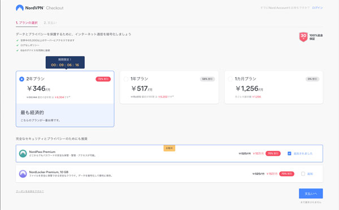Click the blue proceed to payment button
This screenshot has width=339, height=210.
pos(311,194)
